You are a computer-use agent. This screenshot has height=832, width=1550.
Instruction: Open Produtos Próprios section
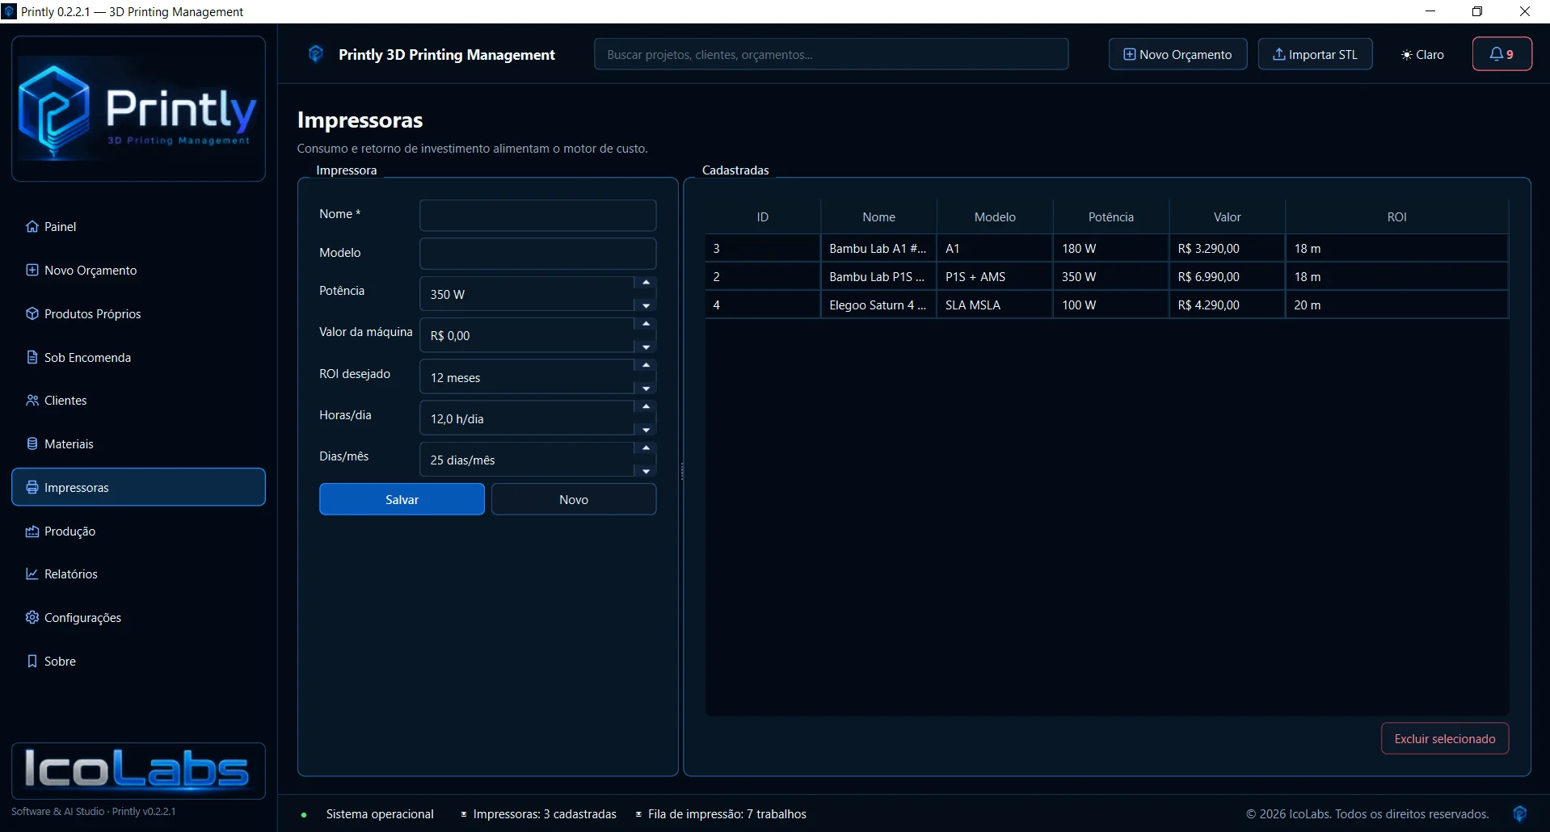coord(138,314)
